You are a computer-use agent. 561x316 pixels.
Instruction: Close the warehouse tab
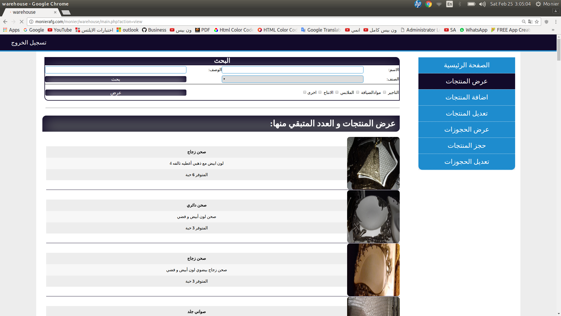point(55,12)
